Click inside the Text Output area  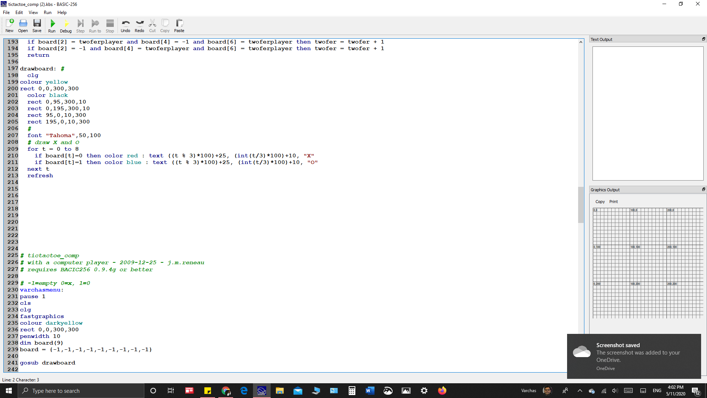point(648,113)
